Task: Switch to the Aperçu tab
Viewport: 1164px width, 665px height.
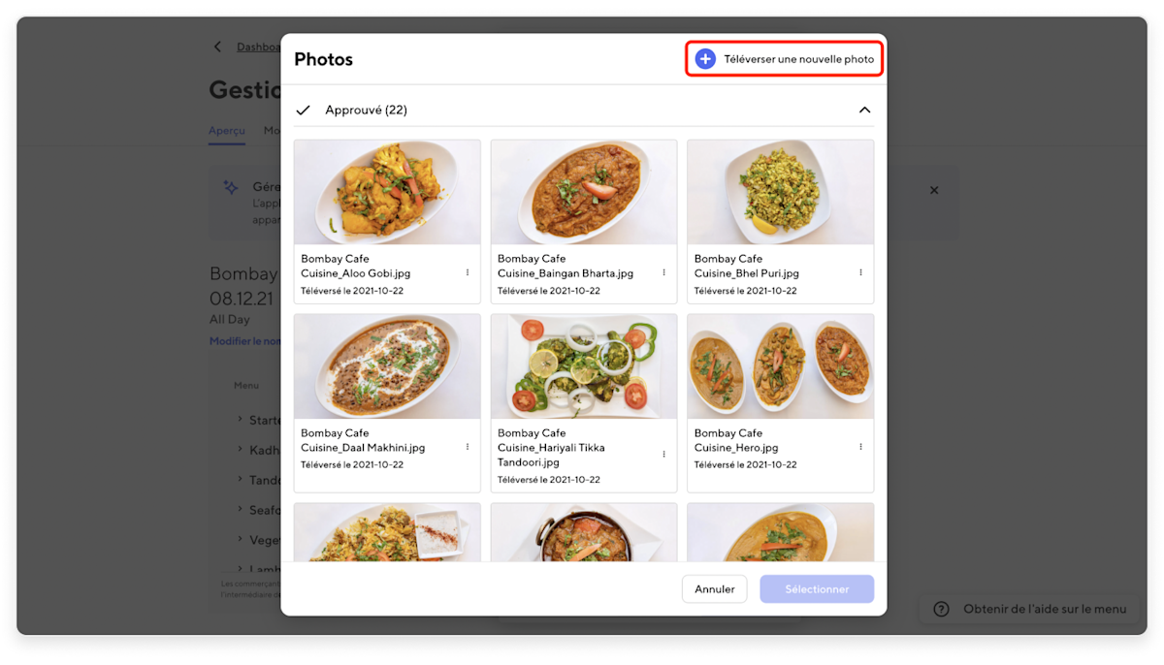Action: coord(227,131)
